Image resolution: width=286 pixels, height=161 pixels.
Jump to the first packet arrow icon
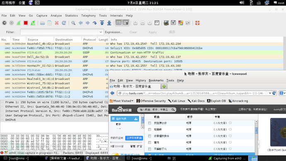pos(102,23)
